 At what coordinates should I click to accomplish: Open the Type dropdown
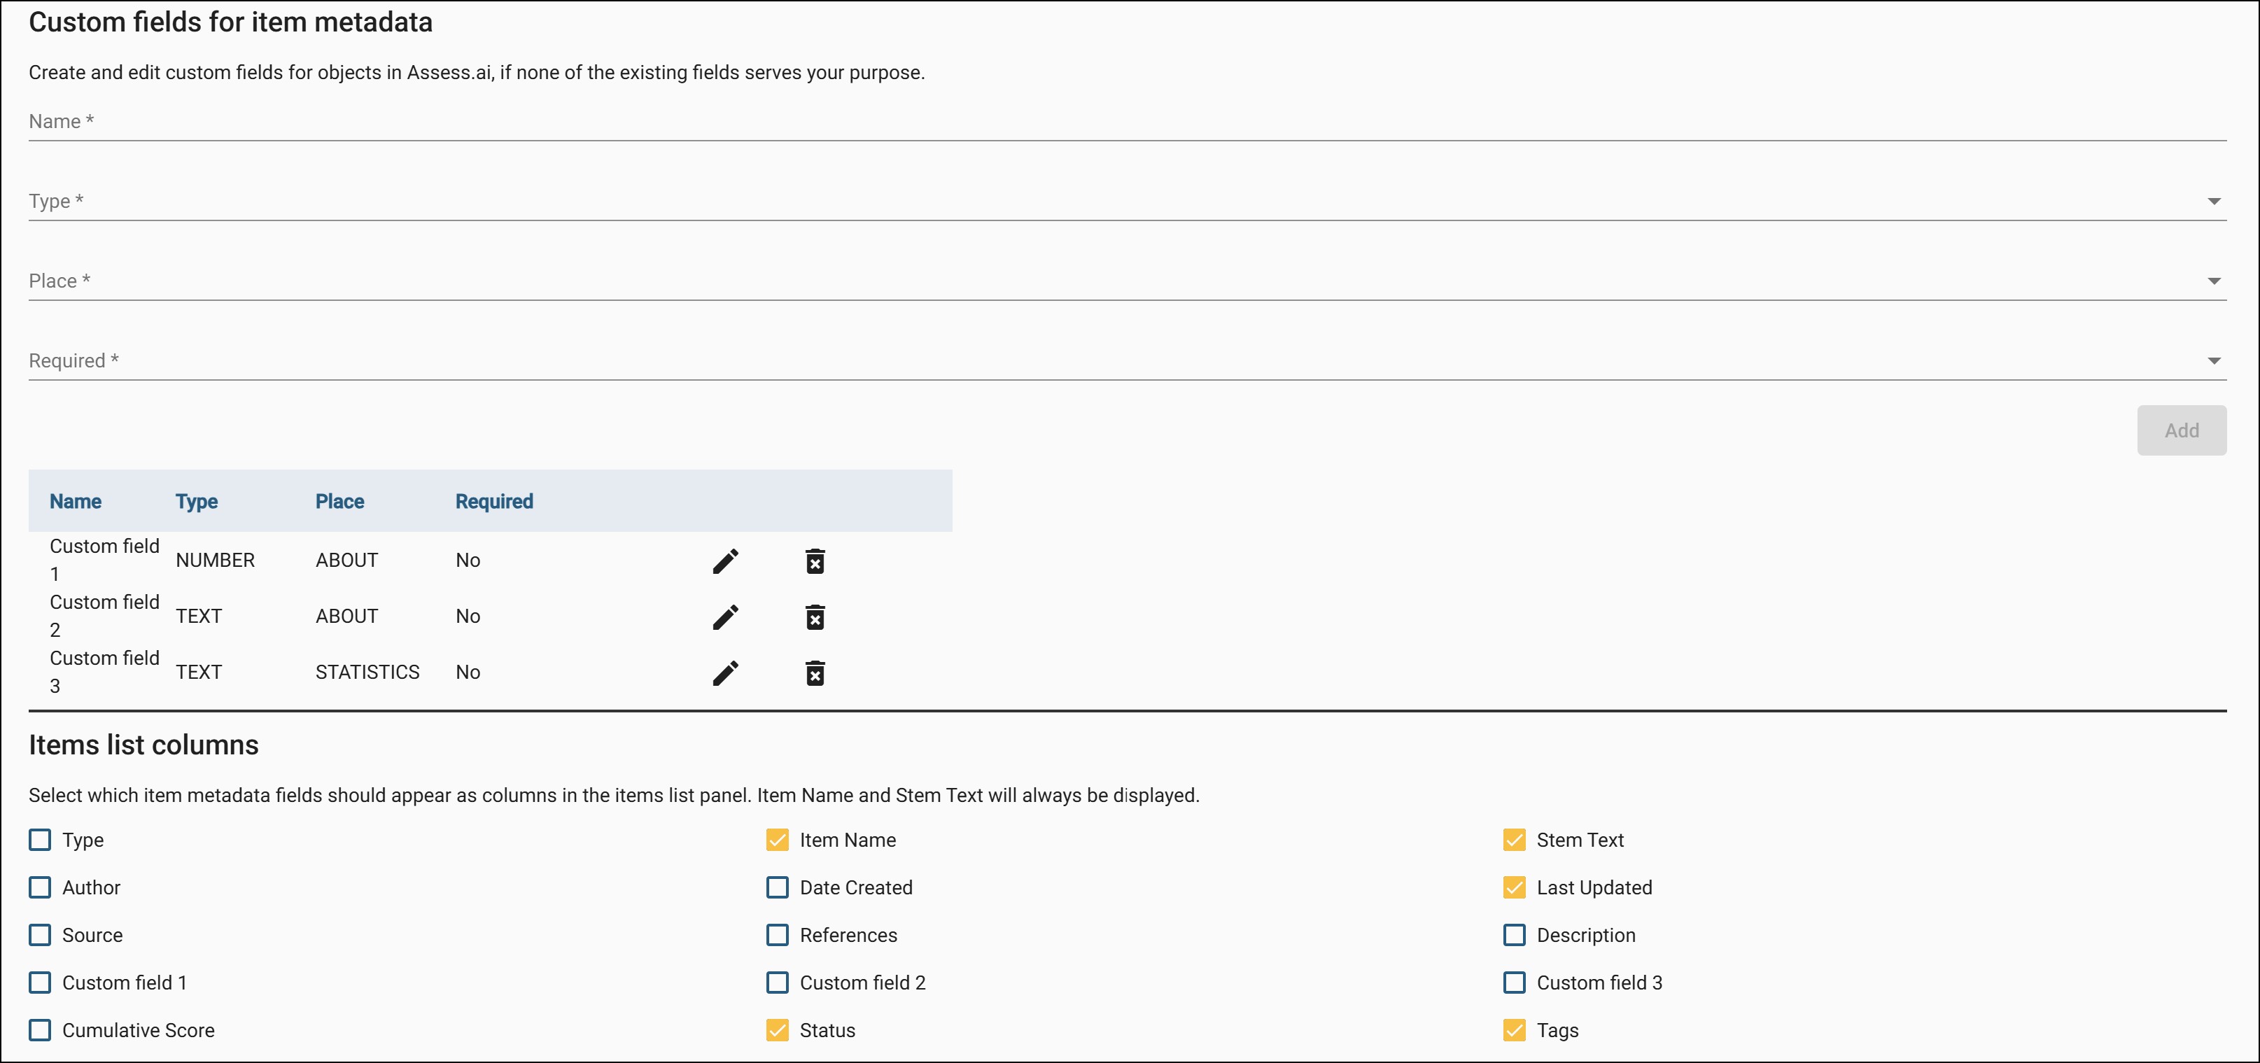[x=1128, y=202]
